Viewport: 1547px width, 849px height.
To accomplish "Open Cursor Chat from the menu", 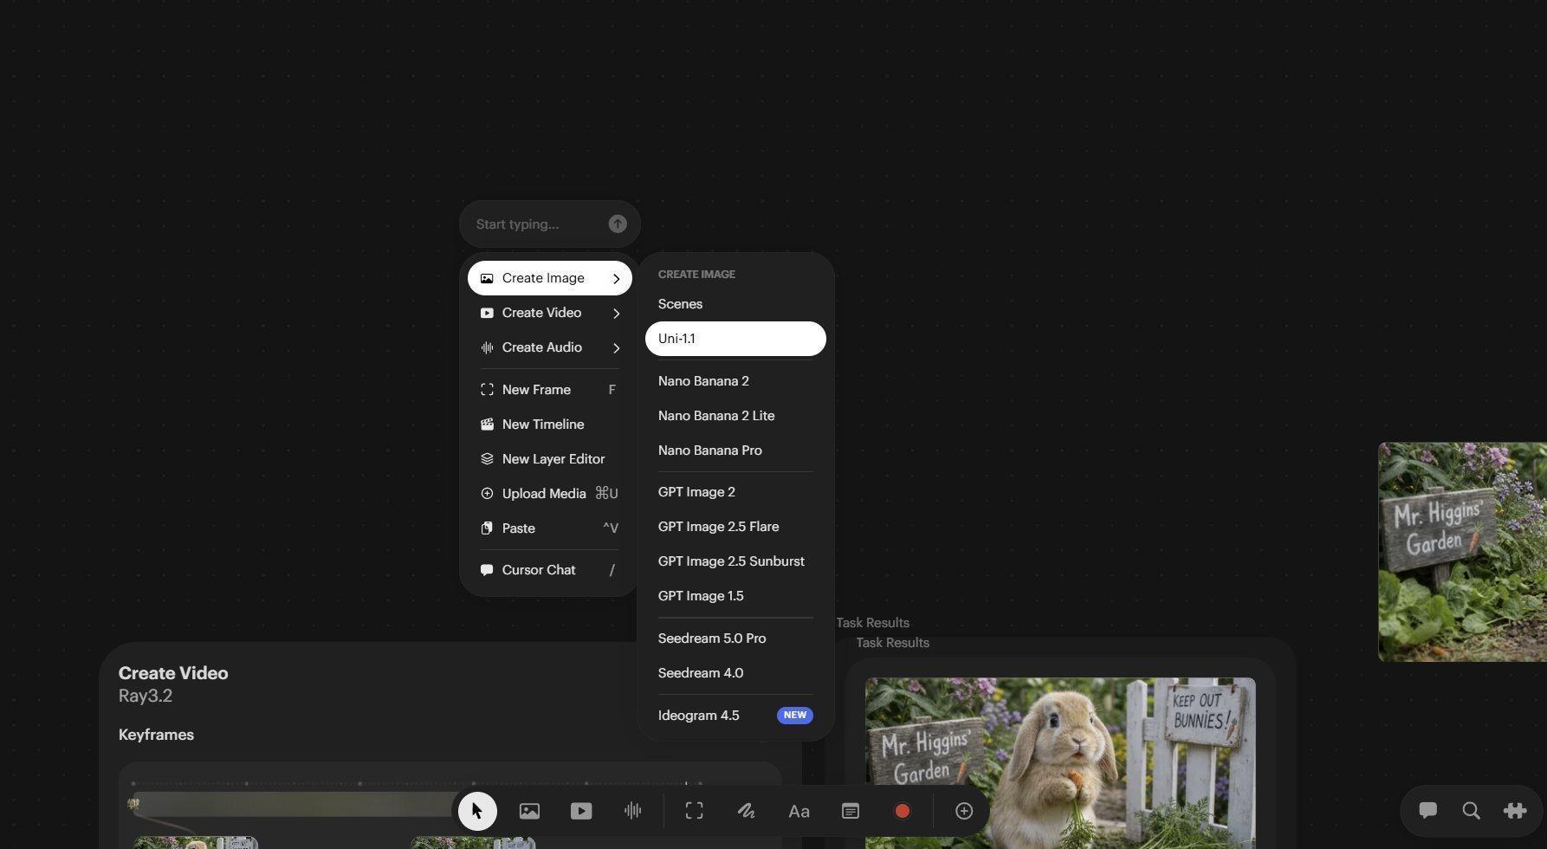I will pyautogui.click(x=550, y=570).
